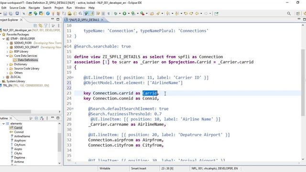
Task: Open the Debug button dropdown arrow
Action: [x=120, y=13]
